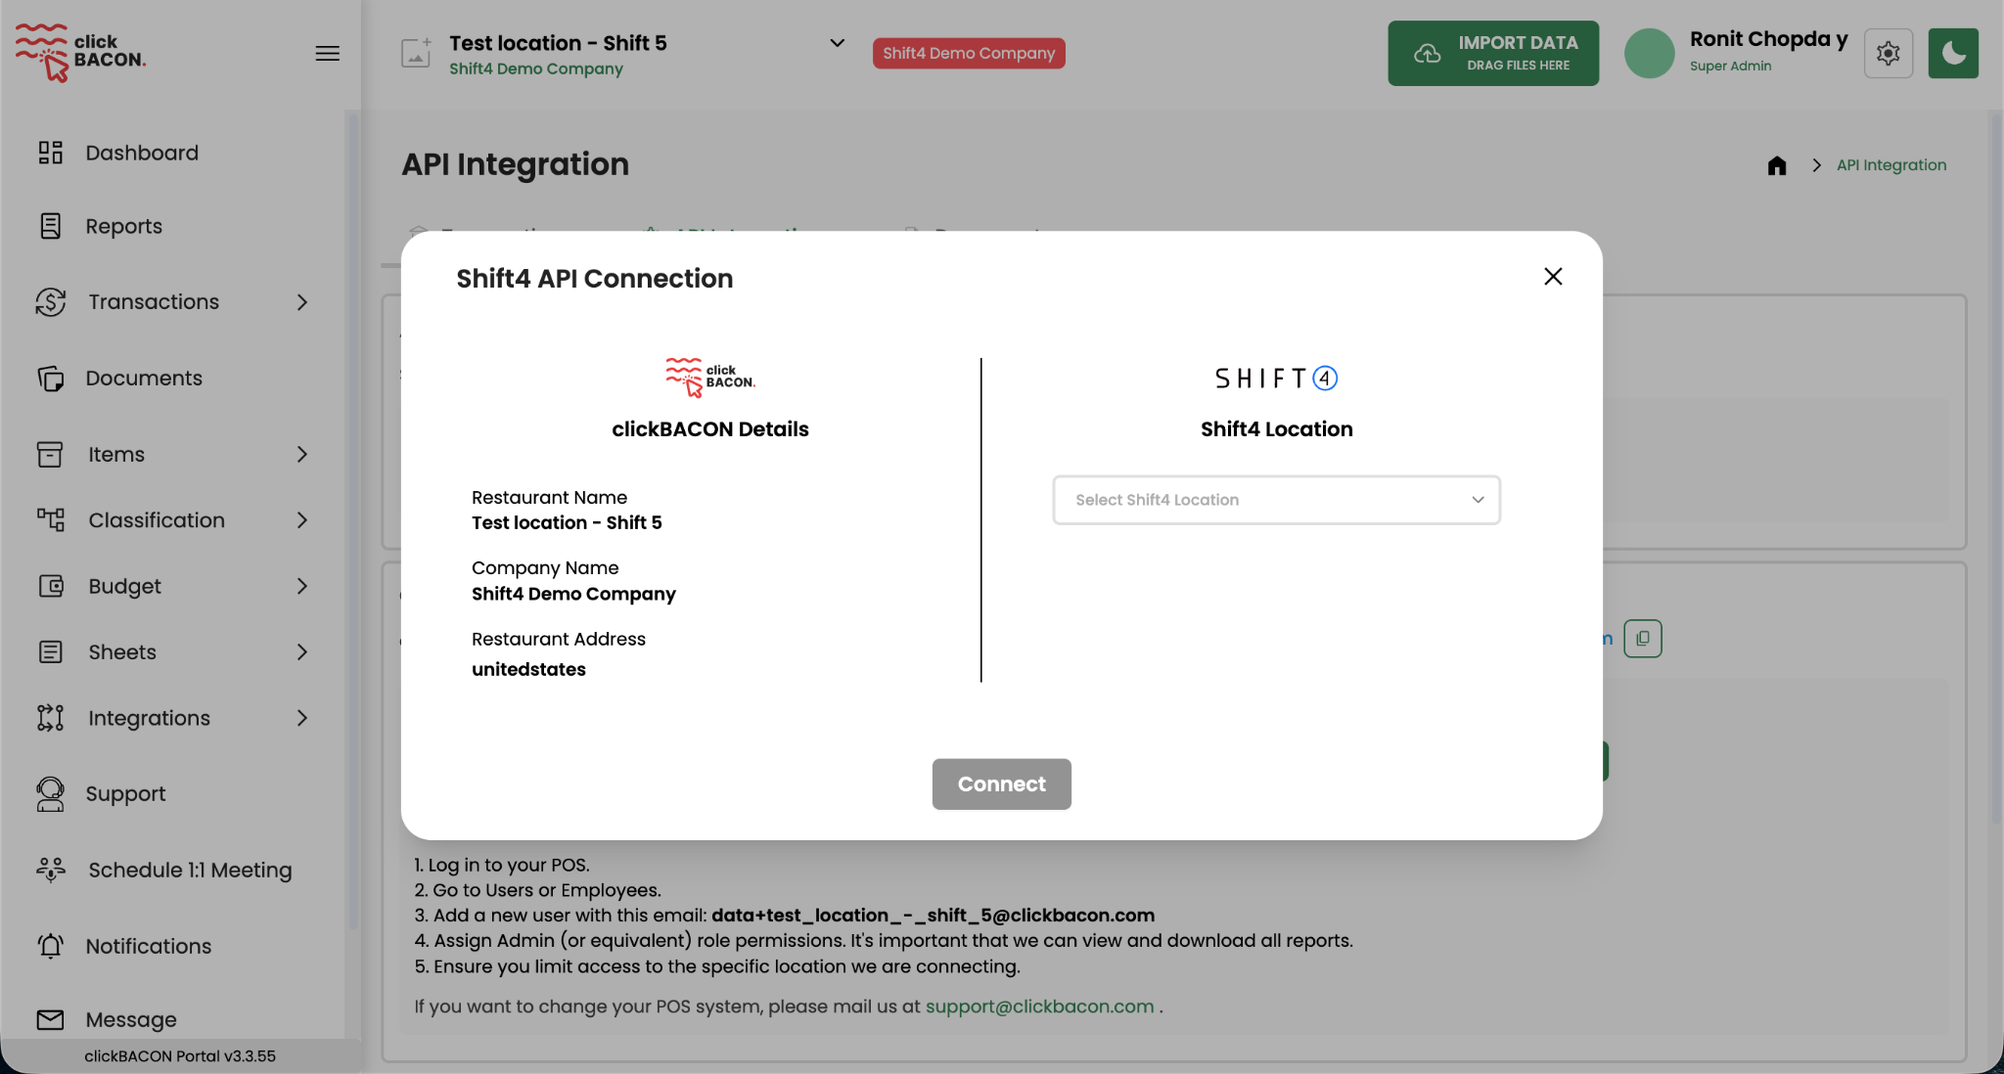Expand the Transactions submenu chevron
The width and height of the screenshot is (2004, 1074).
coord(302,302)
